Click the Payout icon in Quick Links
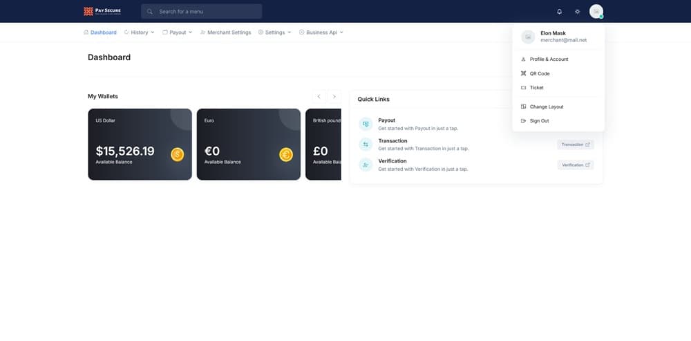 click(366, 124)
